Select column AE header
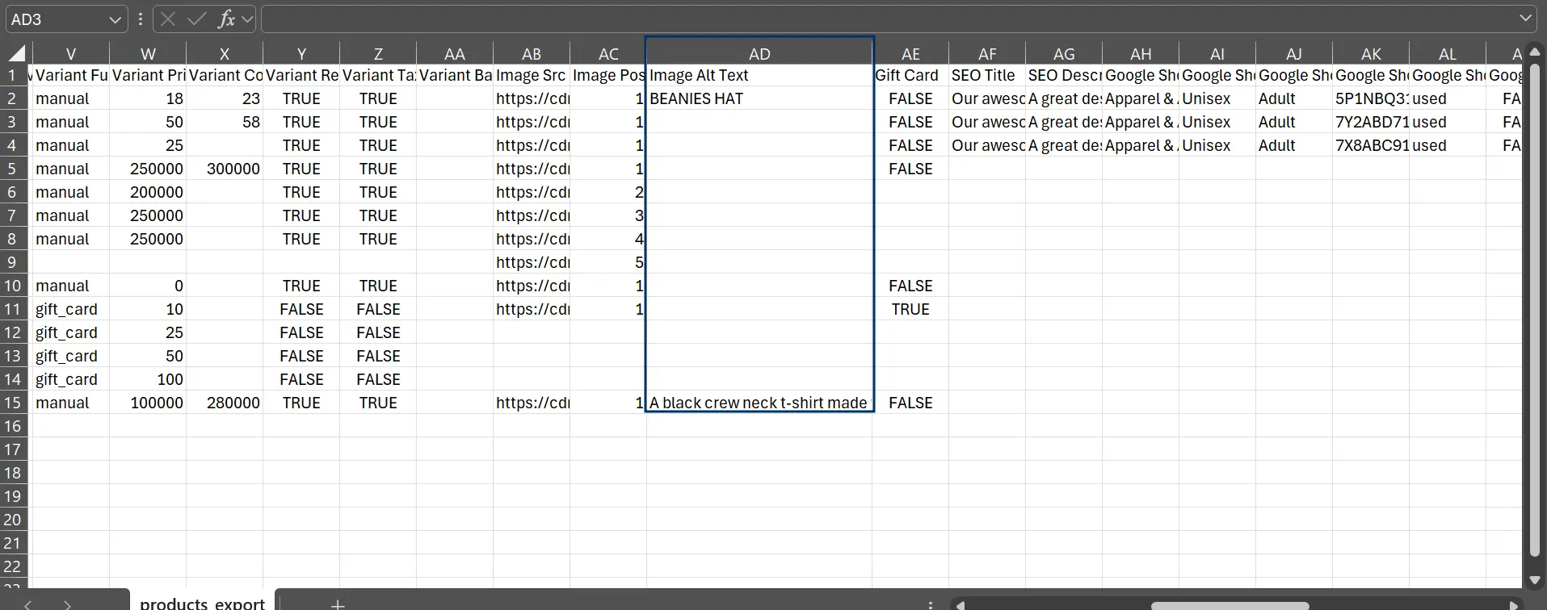Image resolution: width=1547 pixels, height=610 pixels. pos(910,54)
